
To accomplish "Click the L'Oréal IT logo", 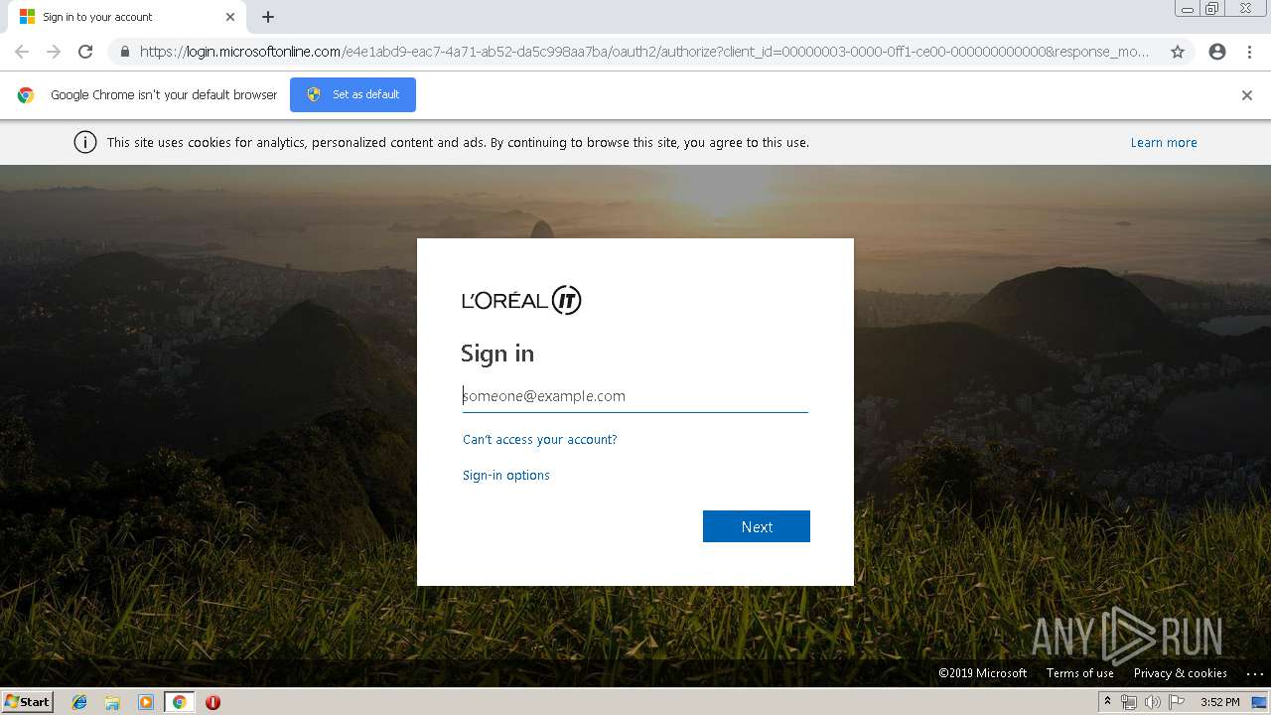I will point(521,300).
